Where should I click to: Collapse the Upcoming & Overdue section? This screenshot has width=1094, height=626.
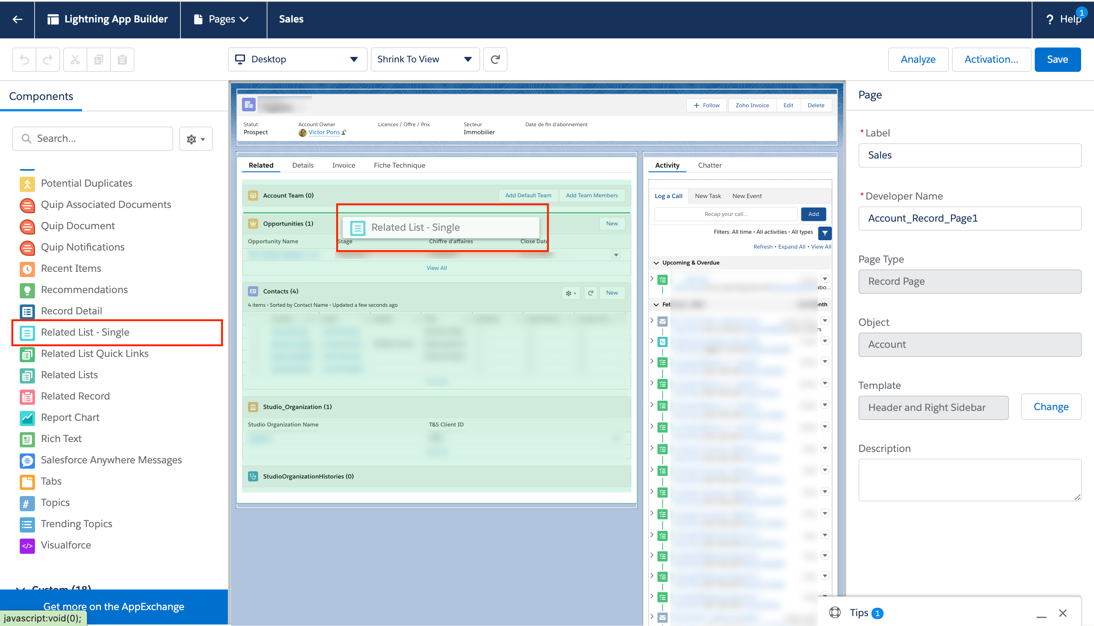click(x=656, y=263)
